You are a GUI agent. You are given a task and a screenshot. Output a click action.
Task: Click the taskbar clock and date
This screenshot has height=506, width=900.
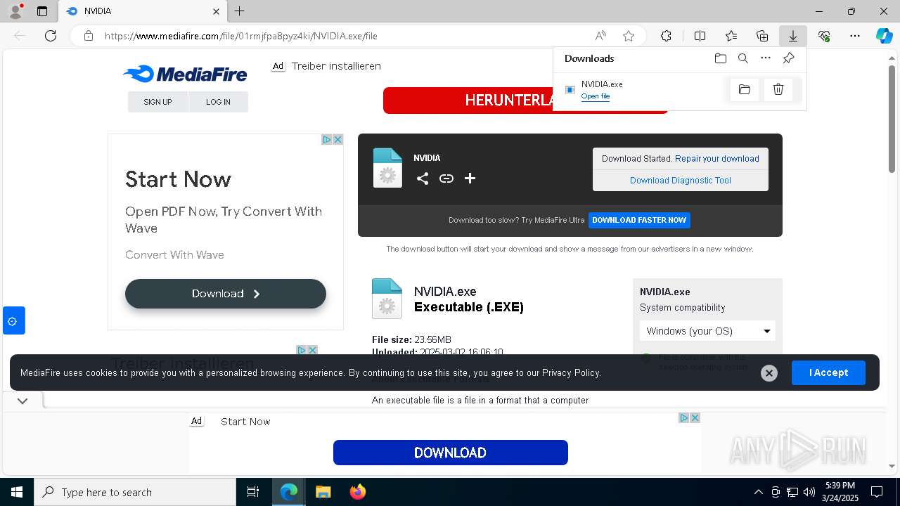pos(839,492)
